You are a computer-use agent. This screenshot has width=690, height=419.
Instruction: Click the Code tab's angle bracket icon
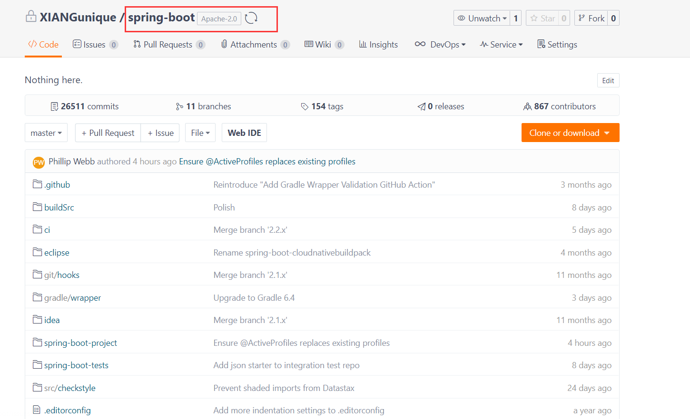(x=32, y=44)
